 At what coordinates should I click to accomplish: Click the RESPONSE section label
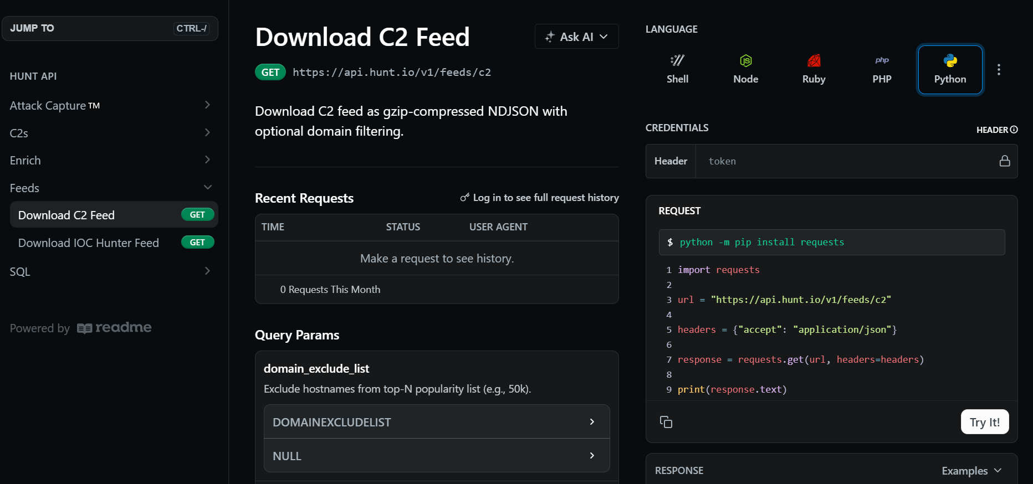coord(679,471)
